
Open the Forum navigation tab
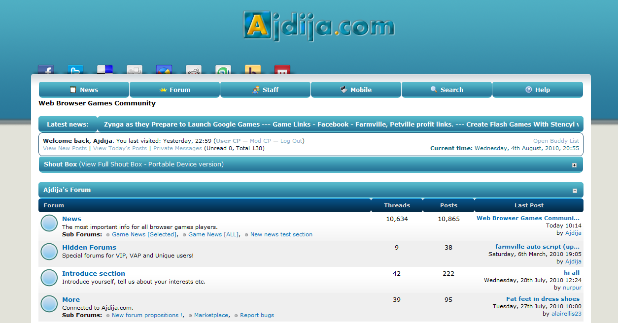(x=174, y=90)
